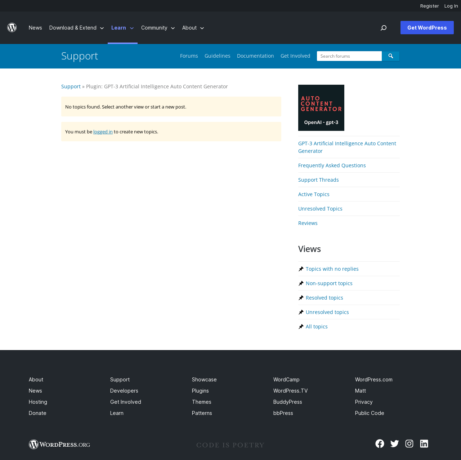Open Plugins link in footer
Image resolution: width=461 pixels, height=460 pixels.
[200, 391]
